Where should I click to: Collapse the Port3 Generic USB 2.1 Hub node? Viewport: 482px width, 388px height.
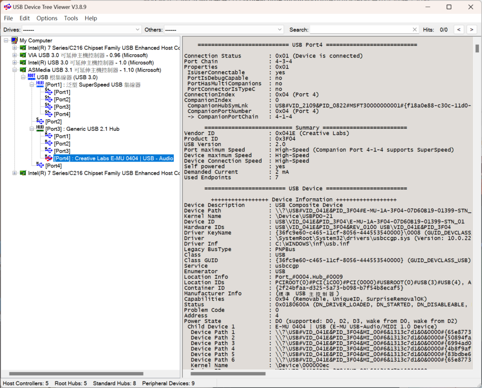click(32, 129)
